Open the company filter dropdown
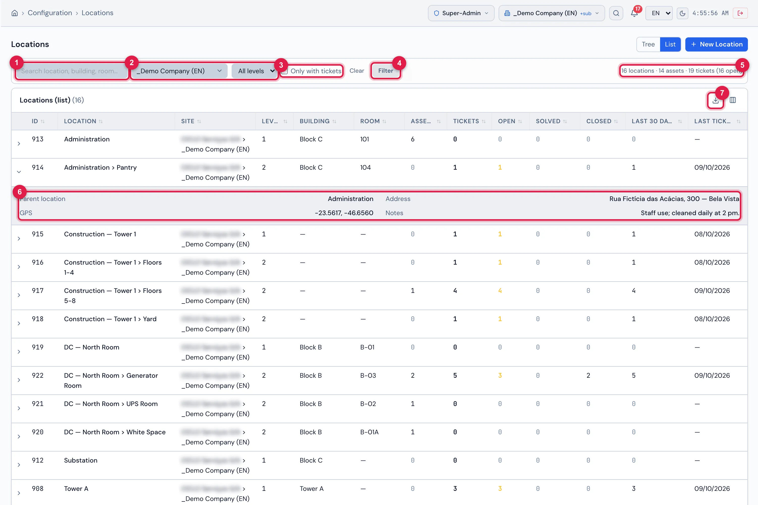The width and height of the screenshot is (758, 505). (x=179, y=71)
